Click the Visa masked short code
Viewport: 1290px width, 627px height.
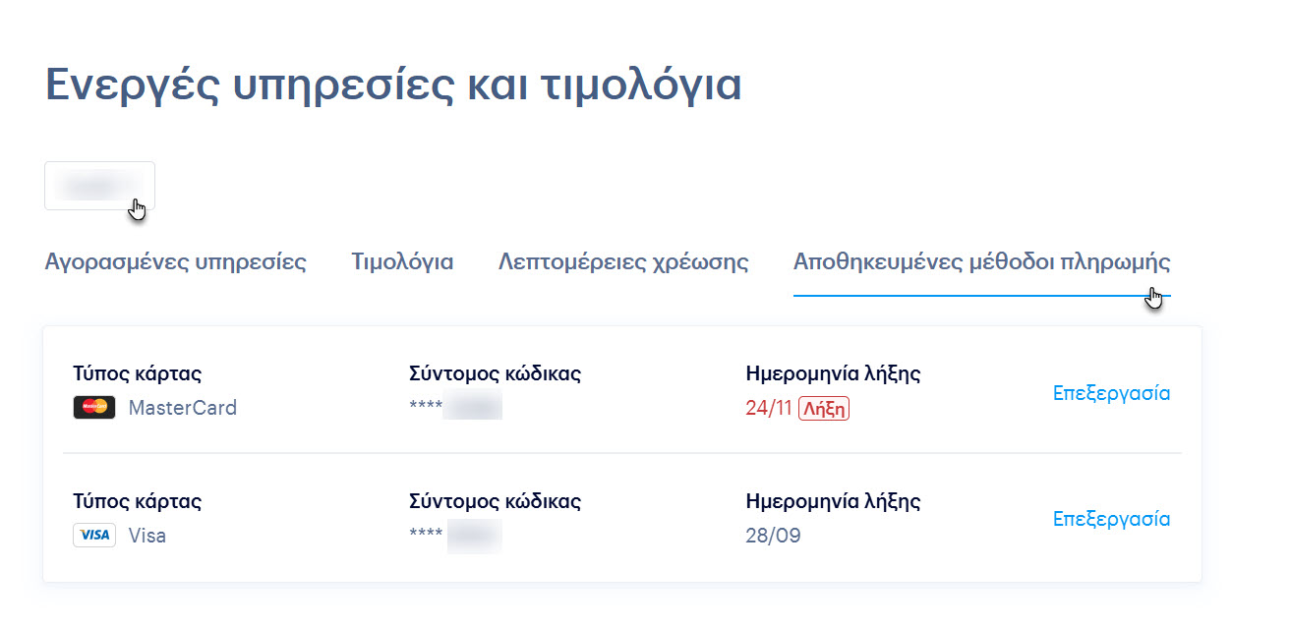455,537
